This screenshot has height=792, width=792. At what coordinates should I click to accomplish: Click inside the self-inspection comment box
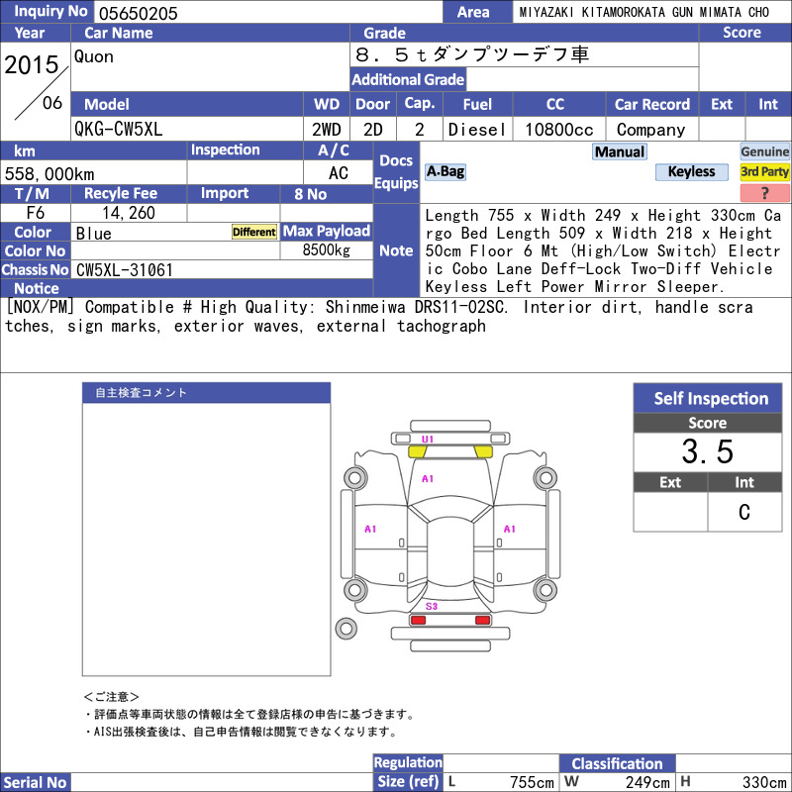pyautogui.click(x=207, y=539)
